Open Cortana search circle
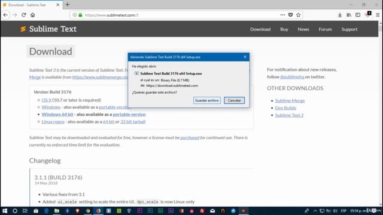 pos(15,211)
